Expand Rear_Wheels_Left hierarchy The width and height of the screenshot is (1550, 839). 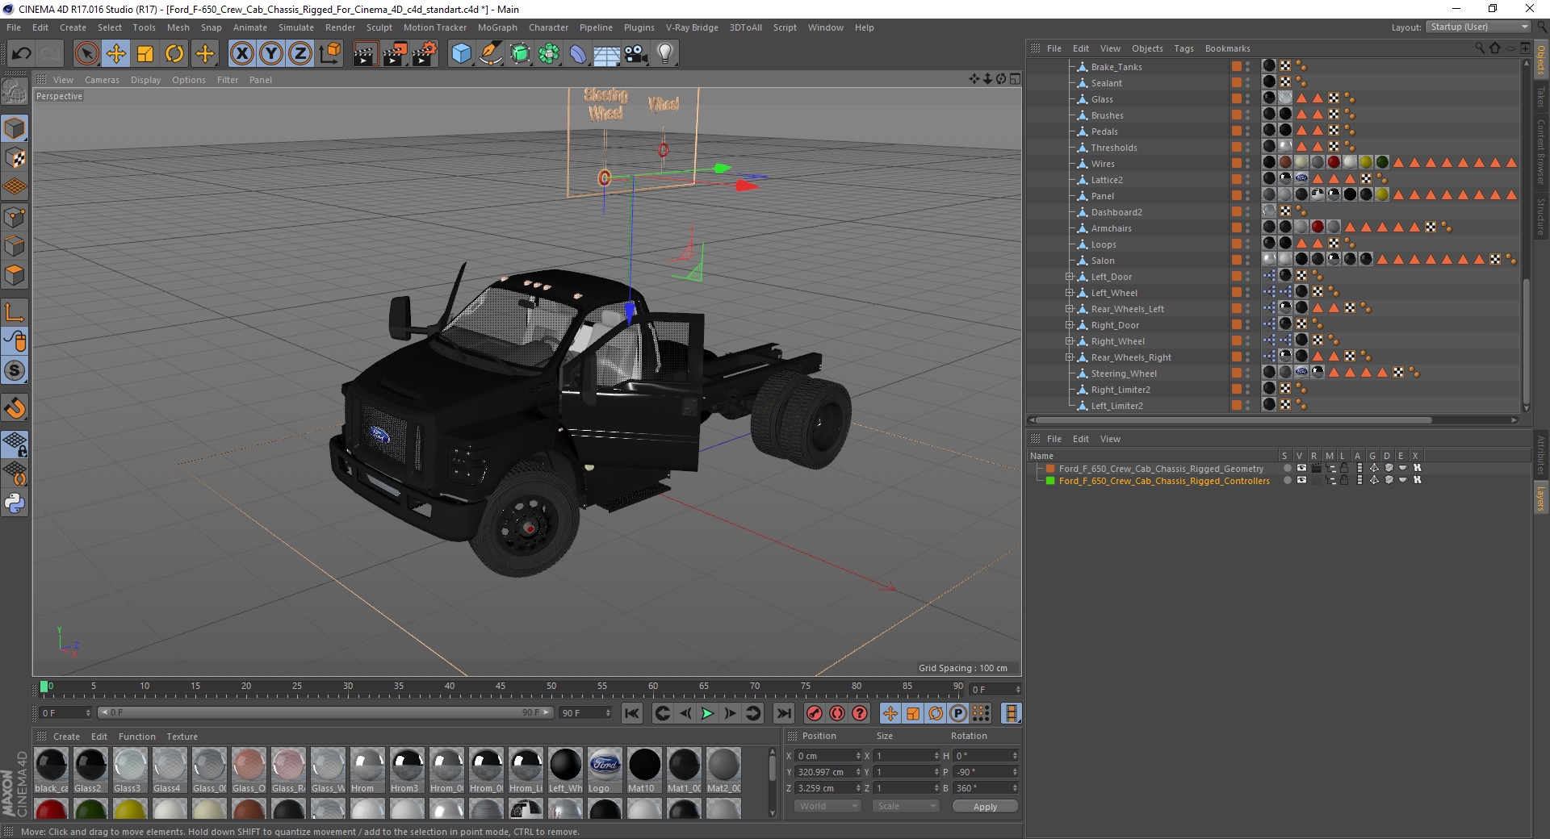pos(1070,309)
